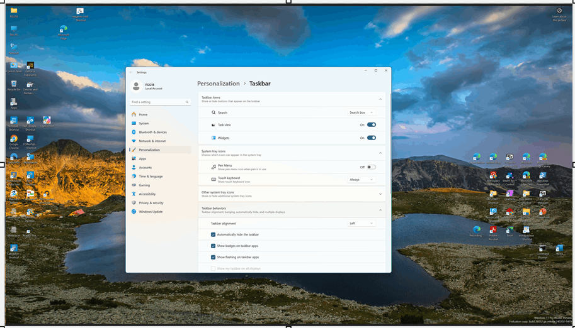The image size is (575, 328).
Task: Open Windows PowerShell desktop icon
Action: 543,178
